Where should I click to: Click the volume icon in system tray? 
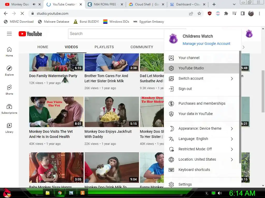click(220, 193)
